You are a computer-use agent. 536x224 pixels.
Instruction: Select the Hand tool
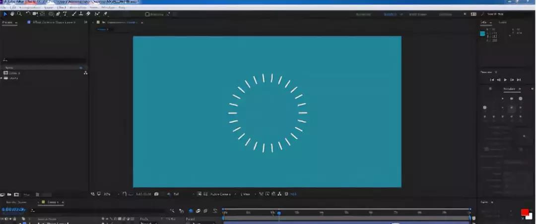(x=12, y=14)
